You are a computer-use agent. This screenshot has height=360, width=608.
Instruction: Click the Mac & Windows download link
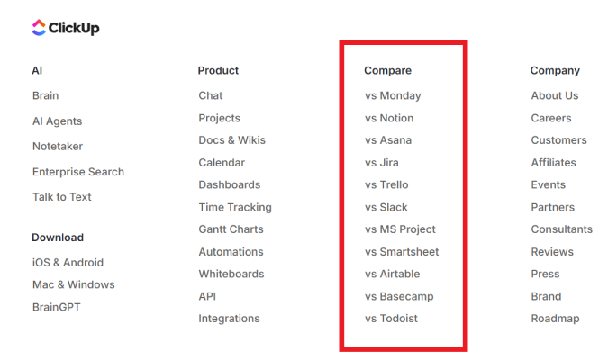[74, 285]
